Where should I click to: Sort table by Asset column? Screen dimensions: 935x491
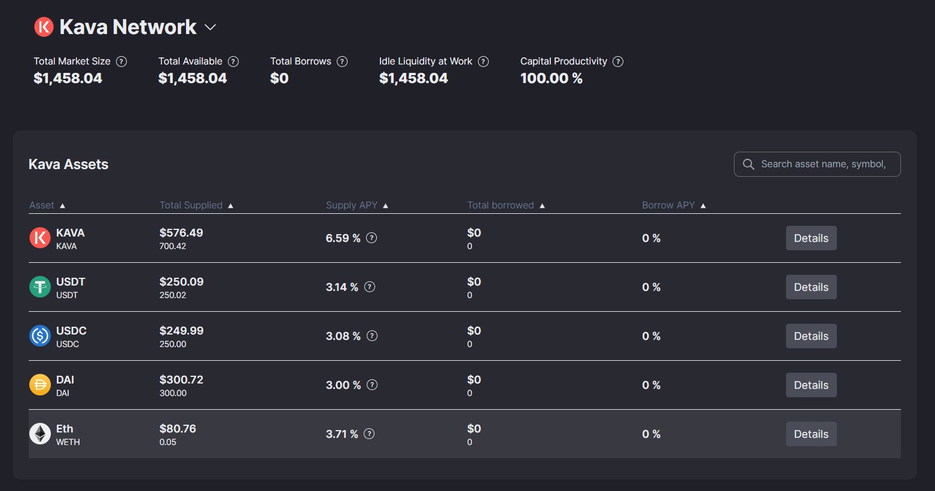pos(47,205)
